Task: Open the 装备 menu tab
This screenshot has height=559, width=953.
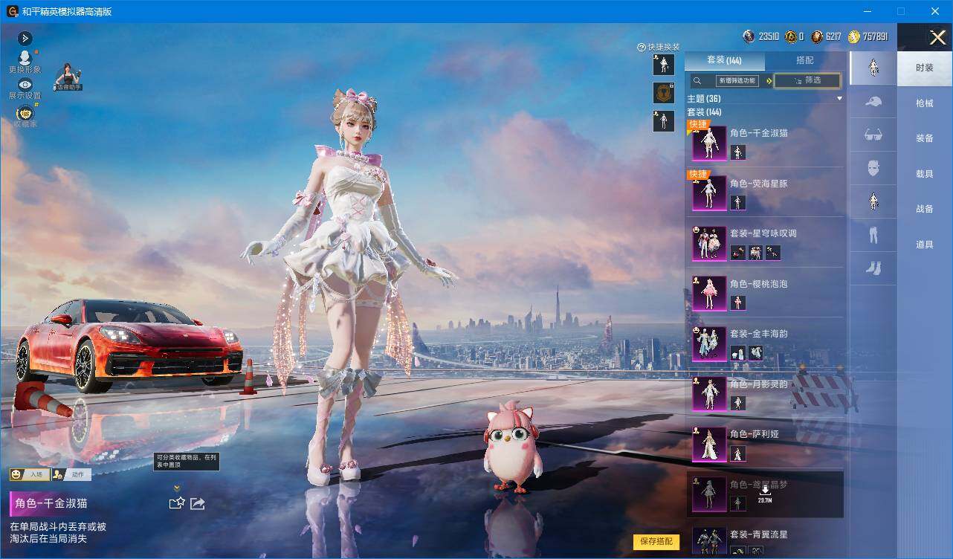Action: point(925,138)
